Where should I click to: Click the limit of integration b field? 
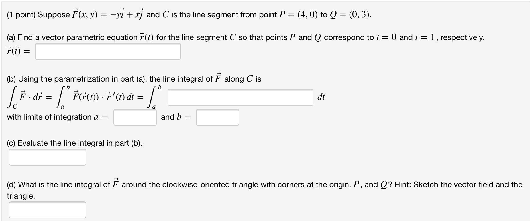(x=217, y=117)
